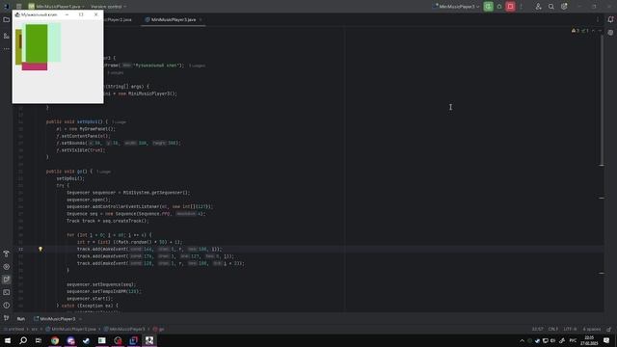
Task: Open the Problems tool window icon
Action: (7, 306)
